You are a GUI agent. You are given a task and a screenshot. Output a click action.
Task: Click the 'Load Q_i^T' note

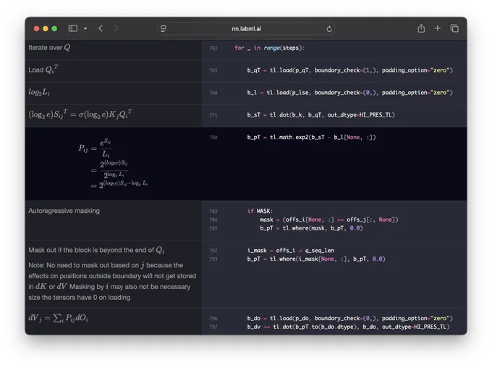(43, 70)
